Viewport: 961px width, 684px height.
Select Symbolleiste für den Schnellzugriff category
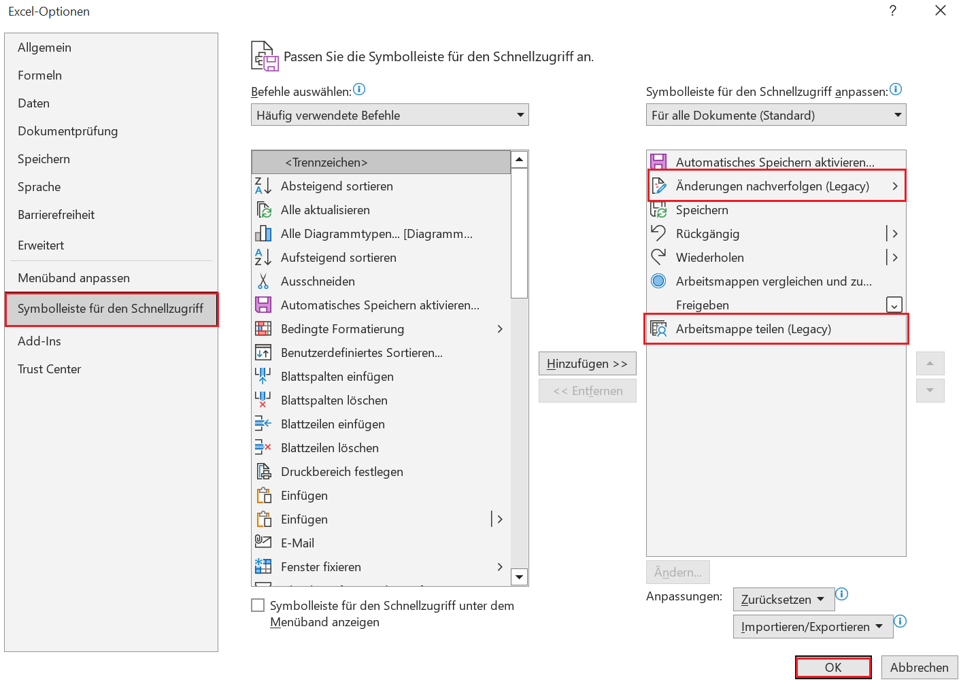tap(111, 309)
